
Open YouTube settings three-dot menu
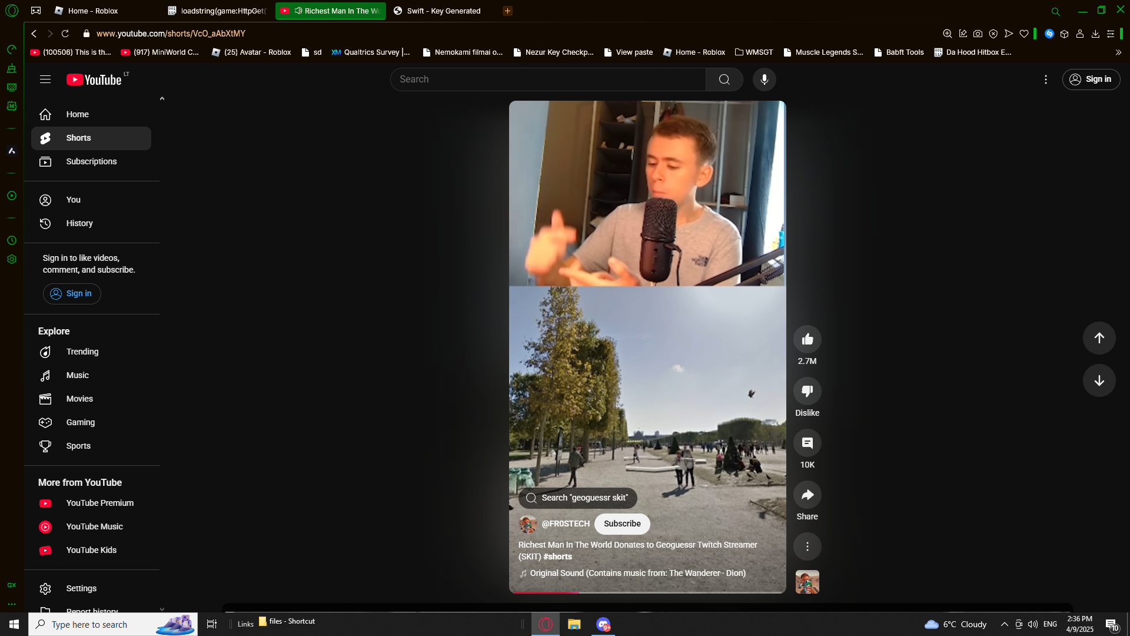pos(1046,79)
